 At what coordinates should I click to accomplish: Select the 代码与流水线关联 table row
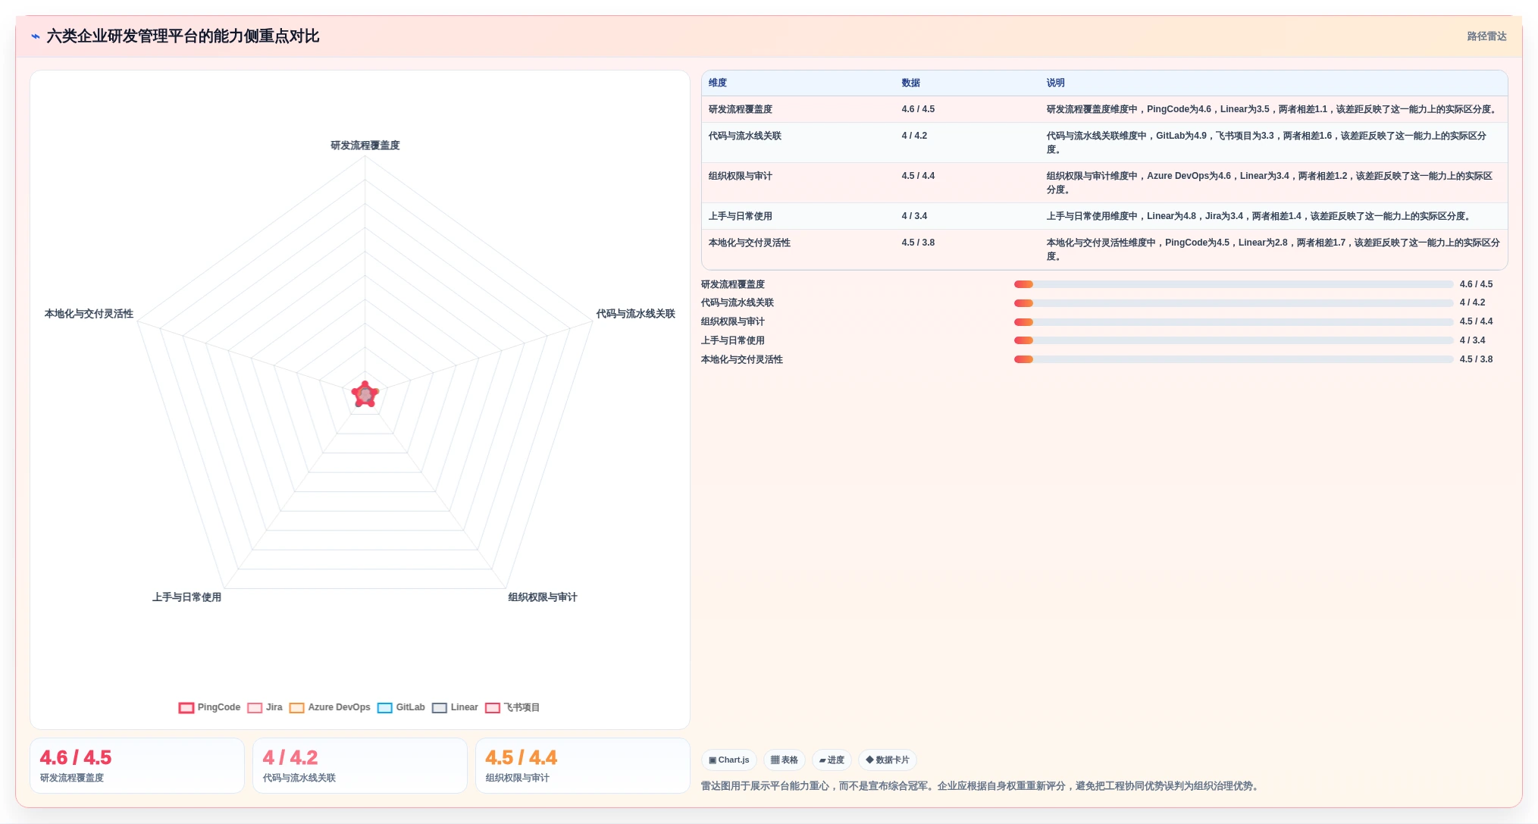click(x=1104, y=143)
